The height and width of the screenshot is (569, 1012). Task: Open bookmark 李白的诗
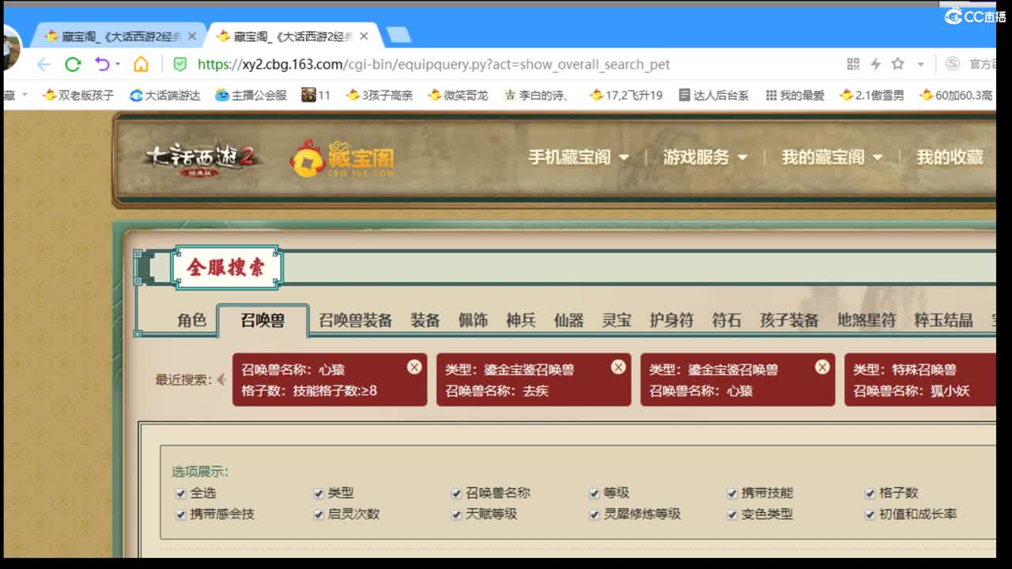[x=538, y=95]
